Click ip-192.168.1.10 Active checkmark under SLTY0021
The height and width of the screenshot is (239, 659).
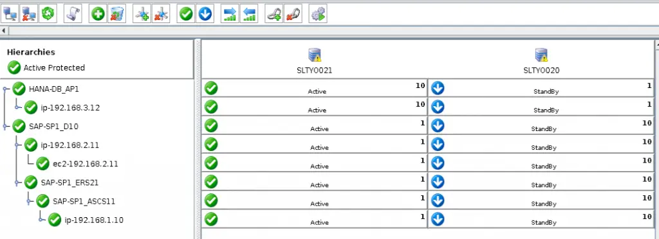point(211,219)
